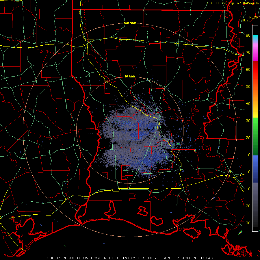Click the radar site black dot at center
Screen dimensions: 260x260
130,130
